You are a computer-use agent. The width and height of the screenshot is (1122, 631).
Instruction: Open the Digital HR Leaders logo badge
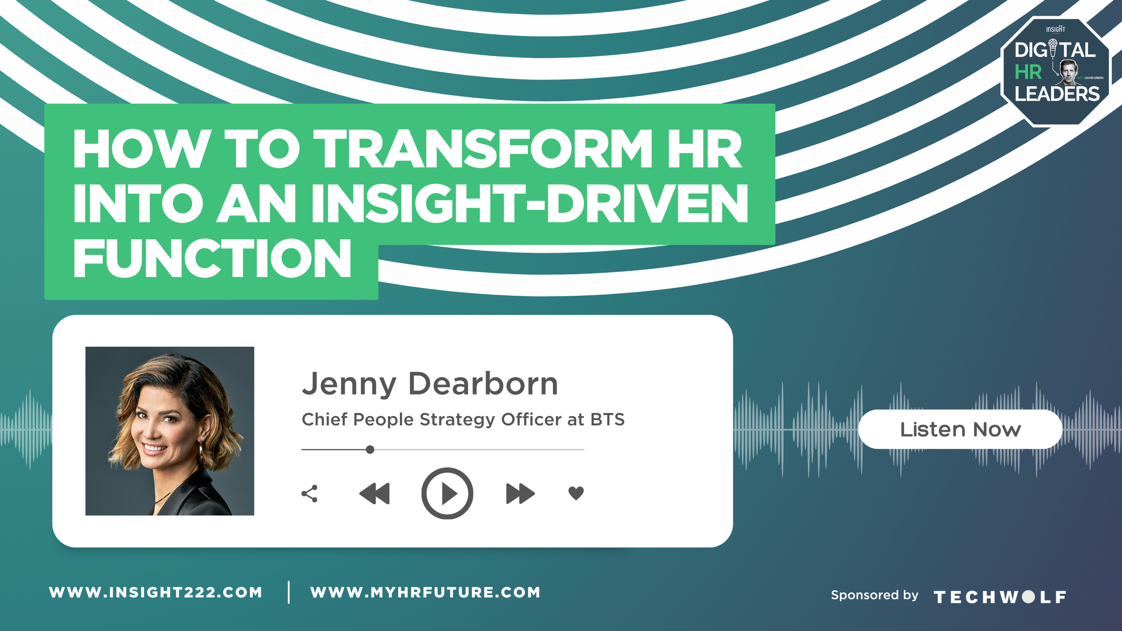coord(1056,72)
